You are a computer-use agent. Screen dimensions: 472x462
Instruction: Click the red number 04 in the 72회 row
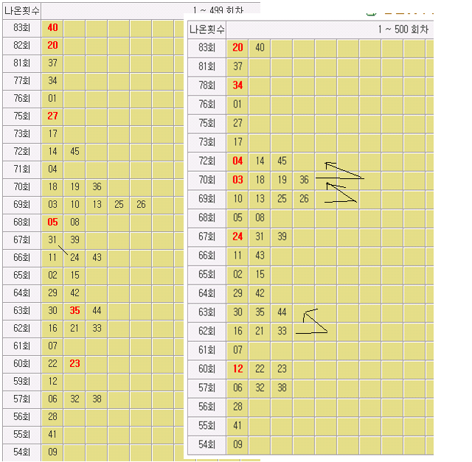pos(237,161)
